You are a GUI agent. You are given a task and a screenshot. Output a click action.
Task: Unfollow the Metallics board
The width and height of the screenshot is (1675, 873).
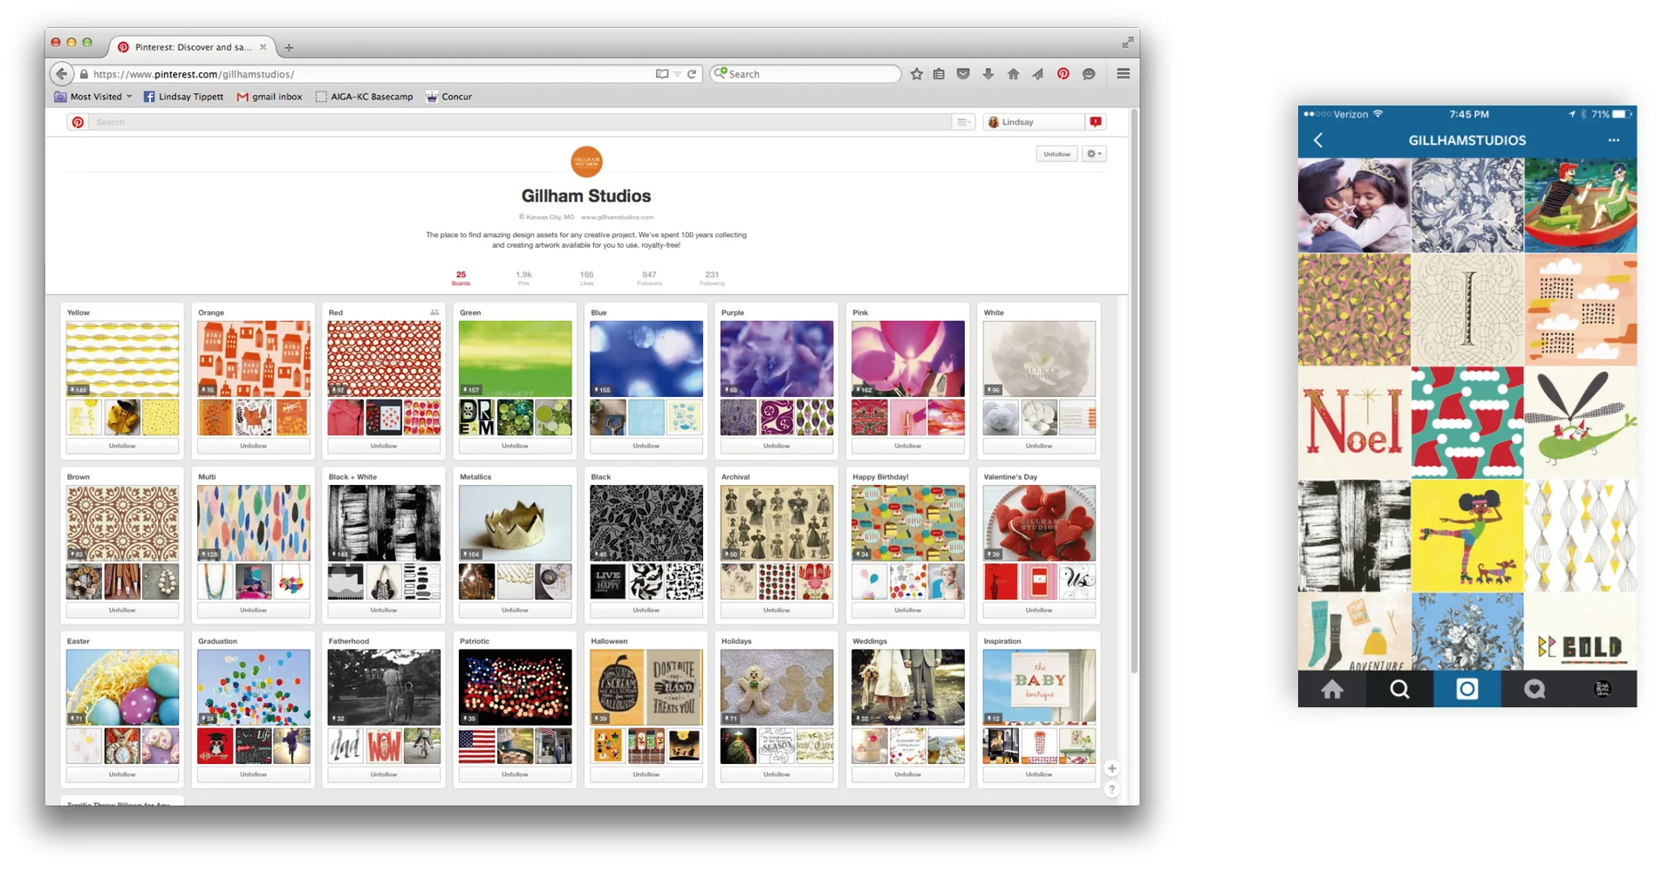coord(515,610)
